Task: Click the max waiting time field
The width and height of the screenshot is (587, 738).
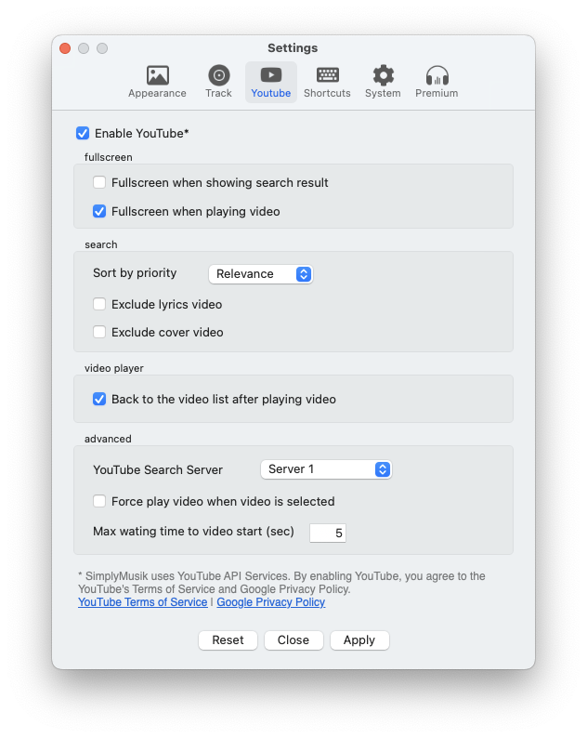Action: click(327, 533)
